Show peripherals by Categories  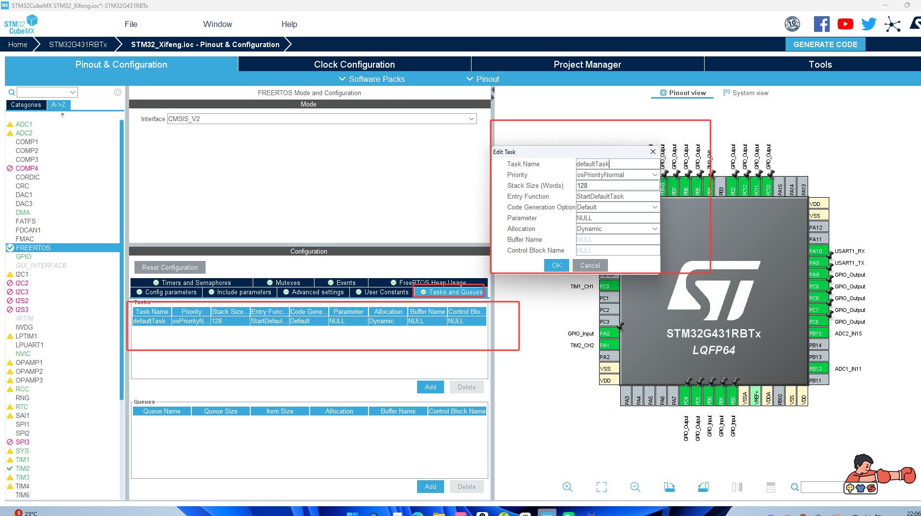pos(26,104)
